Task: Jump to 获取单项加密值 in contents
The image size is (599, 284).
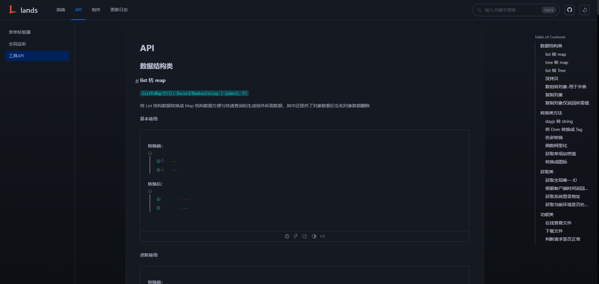Action: (x=561, y=154)
